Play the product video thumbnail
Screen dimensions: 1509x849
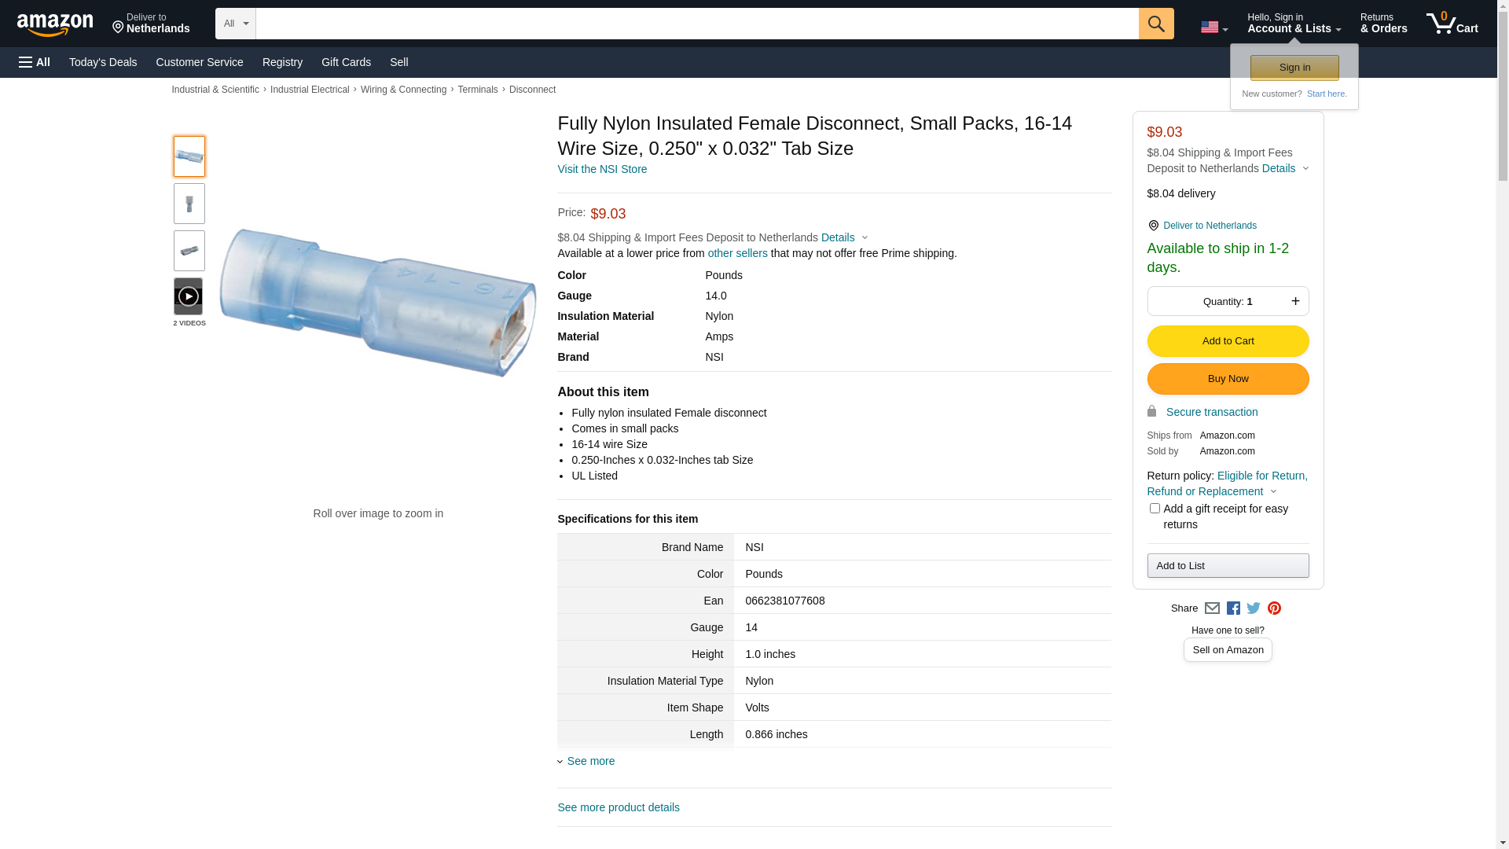[x=189, y=296]
